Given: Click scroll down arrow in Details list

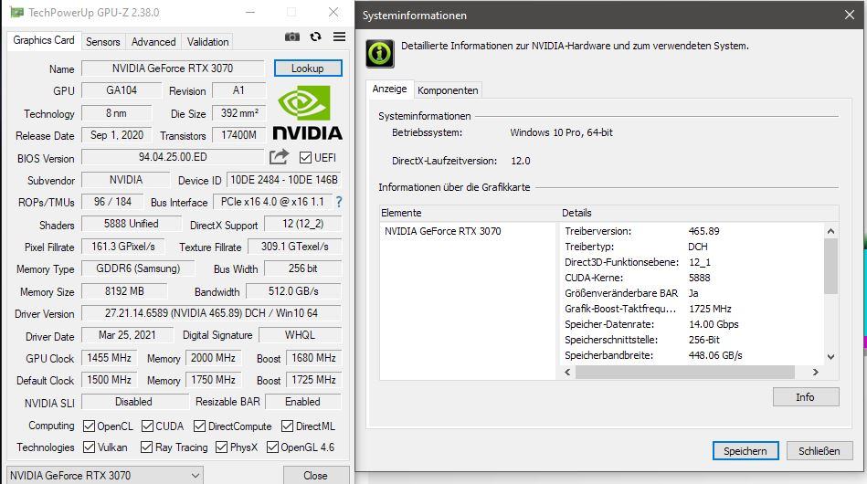Looking at the screenshot, I should coord(830,357).
